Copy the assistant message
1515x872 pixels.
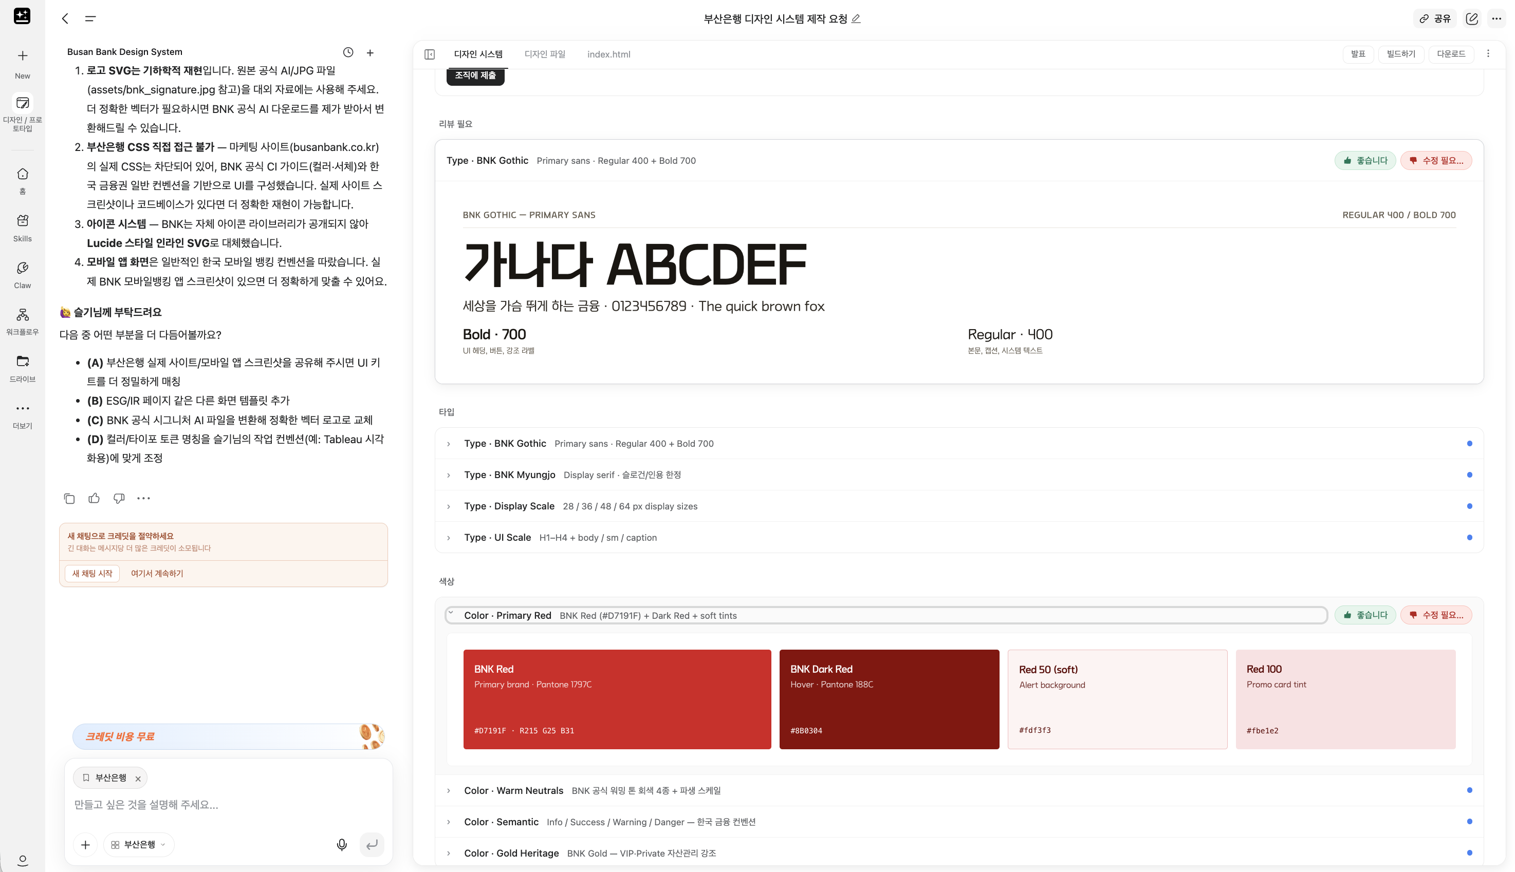(x=69, y=498)
